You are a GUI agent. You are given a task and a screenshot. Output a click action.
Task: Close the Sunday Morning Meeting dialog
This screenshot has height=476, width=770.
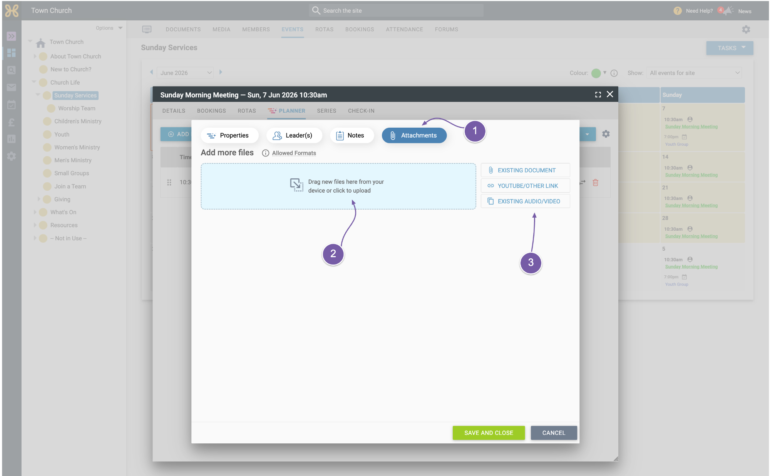click(610, 94)
